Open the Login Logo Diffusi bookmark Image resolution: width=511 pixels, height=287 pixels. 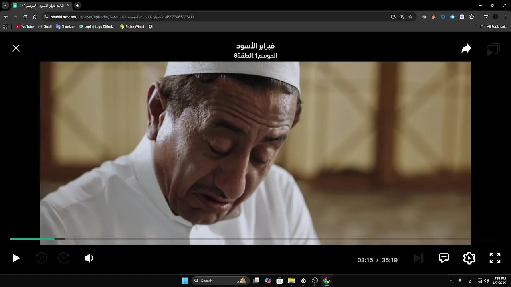tap(97, 27)
